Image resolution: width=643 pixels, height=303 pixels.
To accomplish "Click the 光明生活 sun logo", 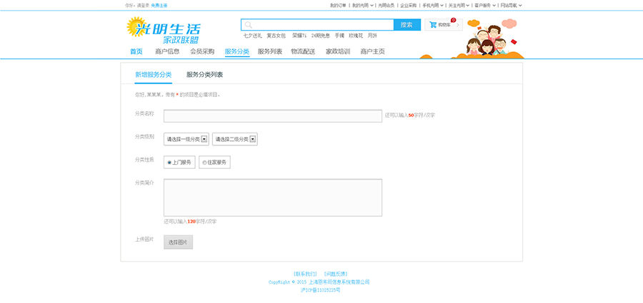I will [x=136, y=29].
